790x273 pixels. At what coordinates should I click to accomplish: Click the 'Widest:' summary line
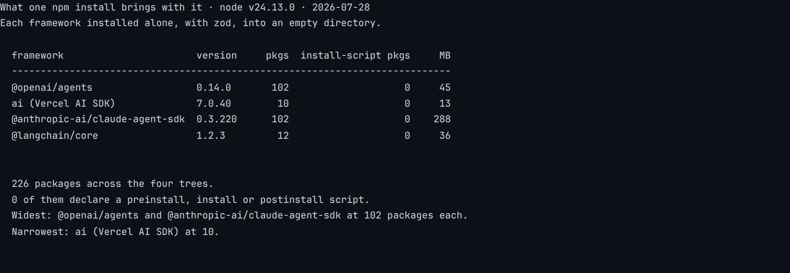[239, 215]
